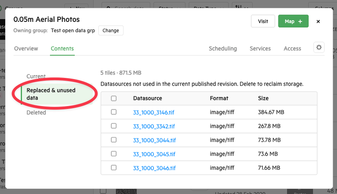Click the '0.05m Aerial Photos' dialog title
The width and height of the screenshot is (337, 194).
point(46,20)
